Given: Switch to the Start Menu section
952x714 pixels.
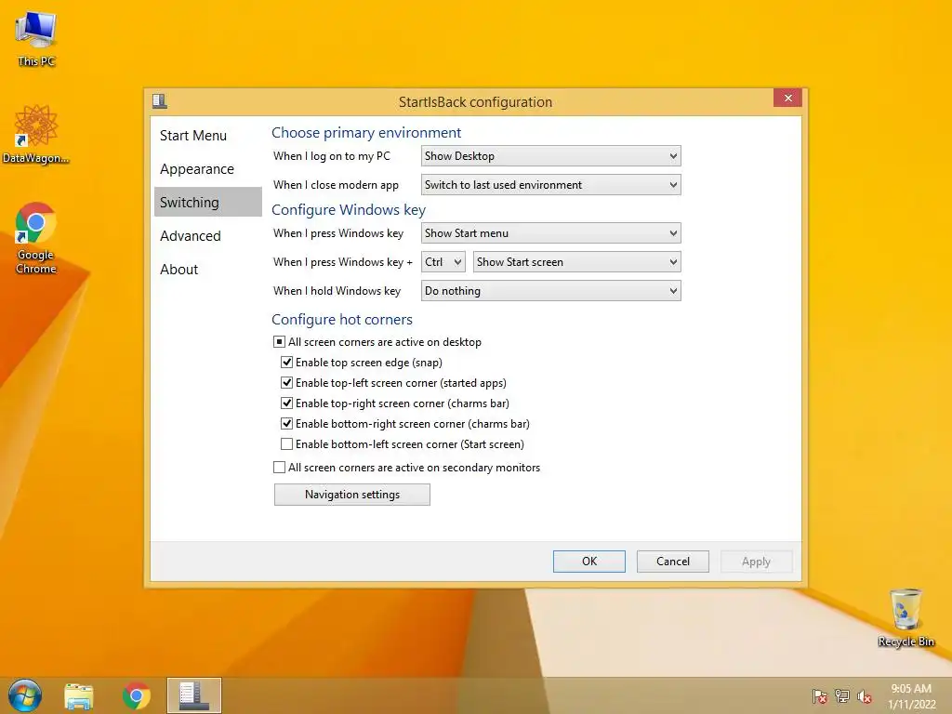Looking at the screenshot, I should click(207, 136).
